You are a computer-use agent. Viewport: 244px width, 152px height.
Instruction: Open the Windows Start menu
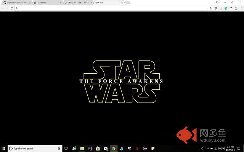[3, 148]
